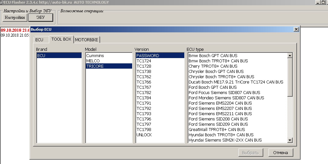Choose Ford Siemens EMS2207 CAN BUS
328x164 pixels.
pyautogui.click(x=237, y=109)
